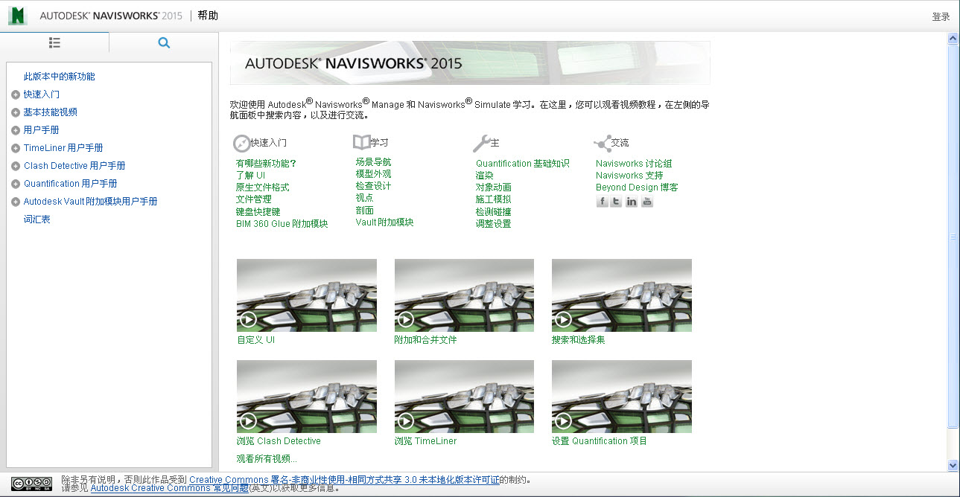The image size is (960, 497).
Task: Open the 场景导航 link
Action: (x=373, y=162)
